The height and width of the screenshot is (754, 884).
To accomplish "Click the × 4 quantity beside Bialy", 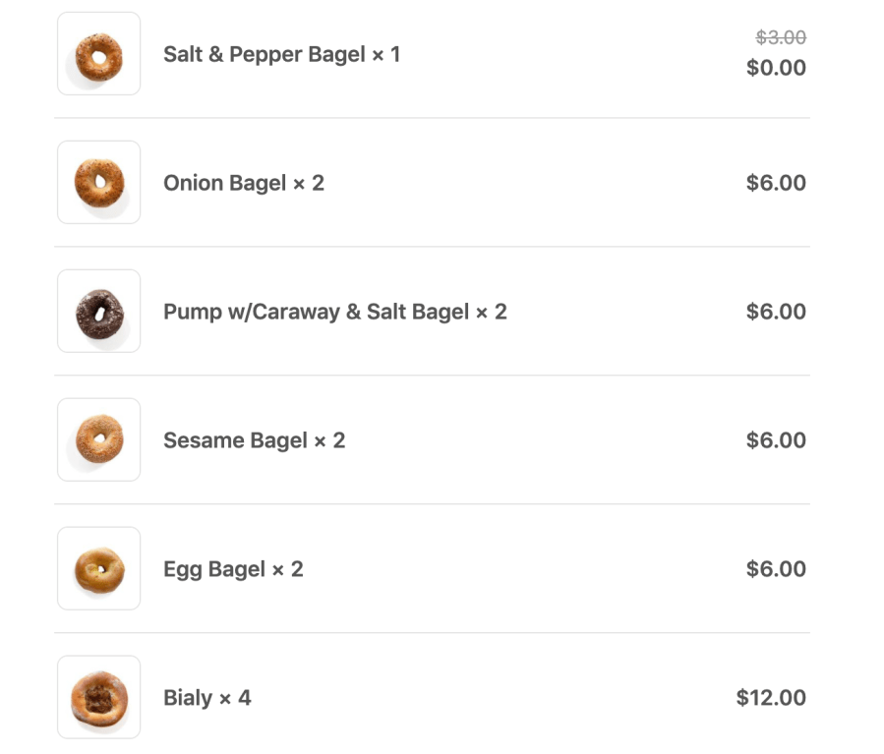I will (x=235, y=698).
